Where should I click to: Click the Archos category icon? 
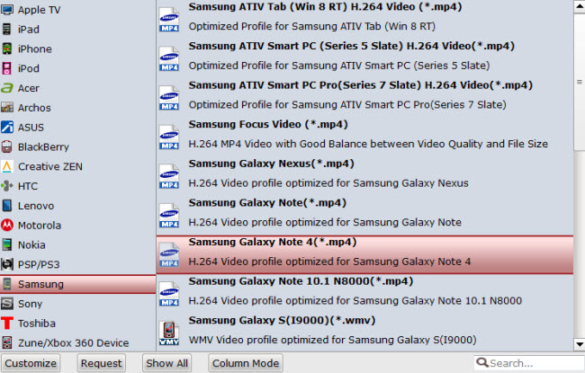point(7,108)
